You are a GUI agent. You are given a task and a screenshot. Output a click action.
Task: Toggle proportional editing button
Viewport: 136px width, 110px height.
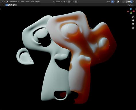point(76,2)
